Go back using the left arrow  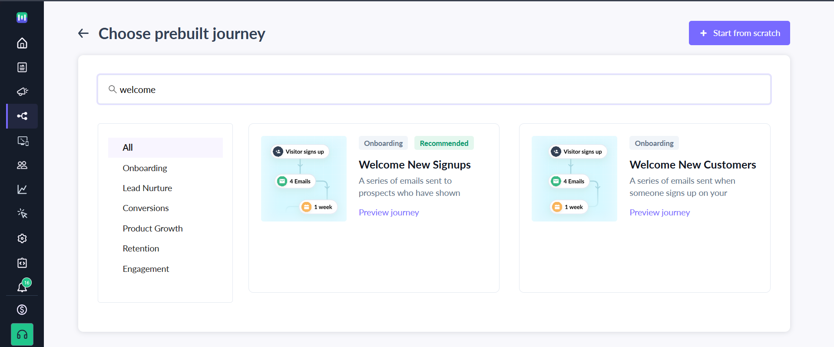click(83, 33)
